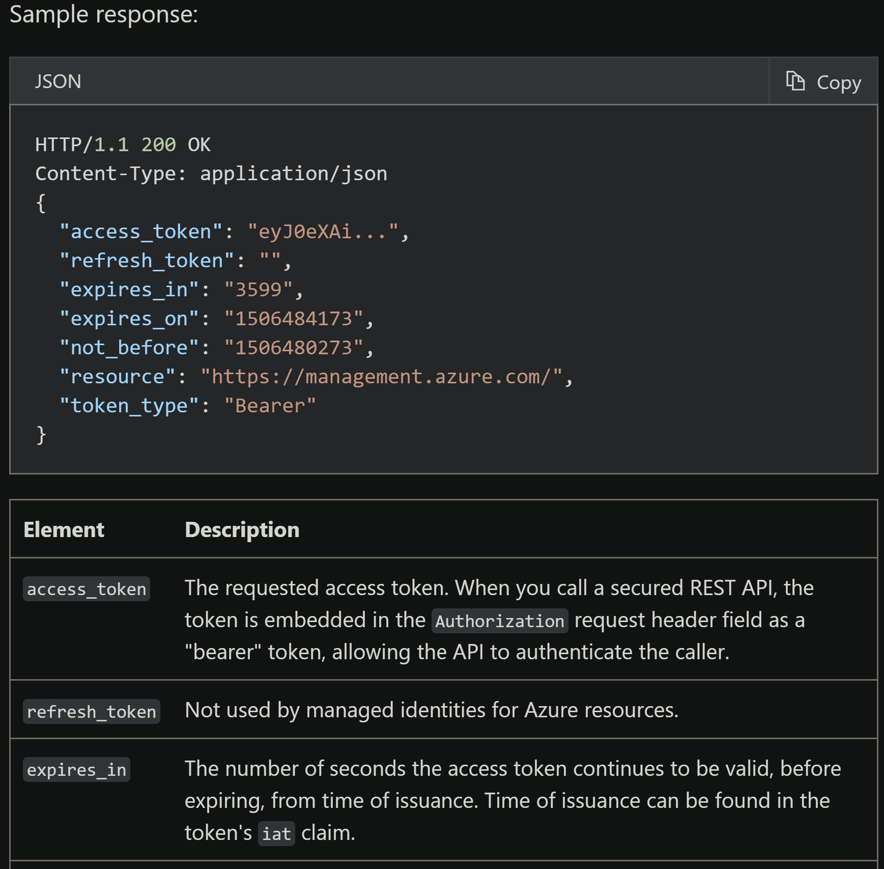Click the Content-Type header line in code
Image resolution: width=884 pixels, height=869 pixels.
click(211, 173)
